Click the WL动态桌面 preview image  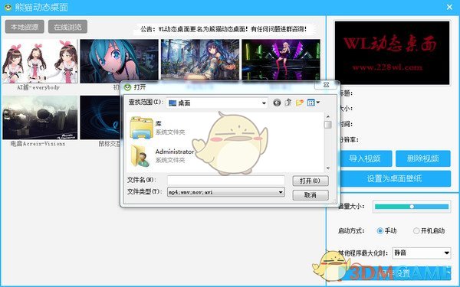pyautogui.click(x=393, y=53)
